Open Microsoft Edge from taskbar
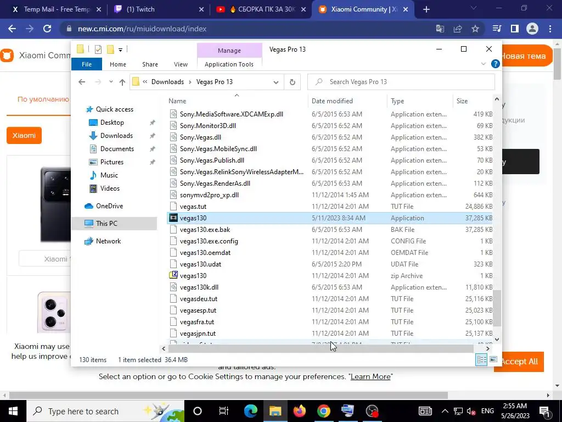This screenshot has width=562, height=422. pyautogui.click(x=250, y=411)
